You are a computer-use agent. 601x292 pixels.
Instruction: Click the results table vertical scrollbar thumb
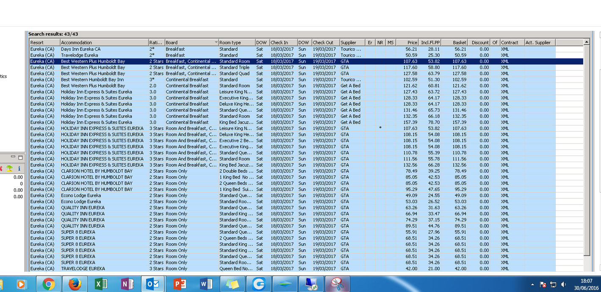click(x=587, y=150)
